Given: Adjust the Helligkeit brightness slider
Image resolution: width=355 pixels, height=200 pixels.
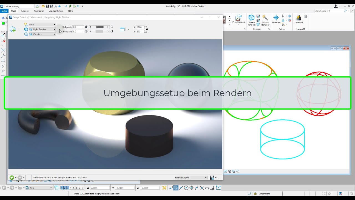Looking at the screenshot, I should click(99, 27).
